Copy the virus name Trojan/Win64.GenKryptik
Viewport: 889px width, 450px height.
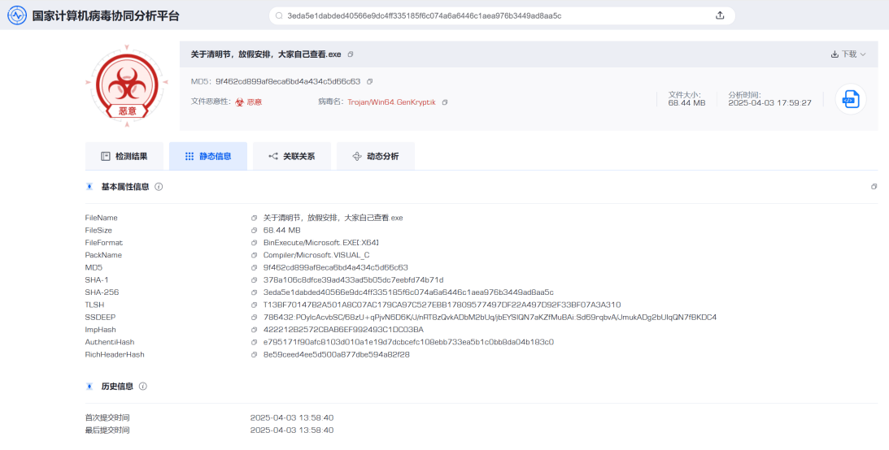(445, 102)
